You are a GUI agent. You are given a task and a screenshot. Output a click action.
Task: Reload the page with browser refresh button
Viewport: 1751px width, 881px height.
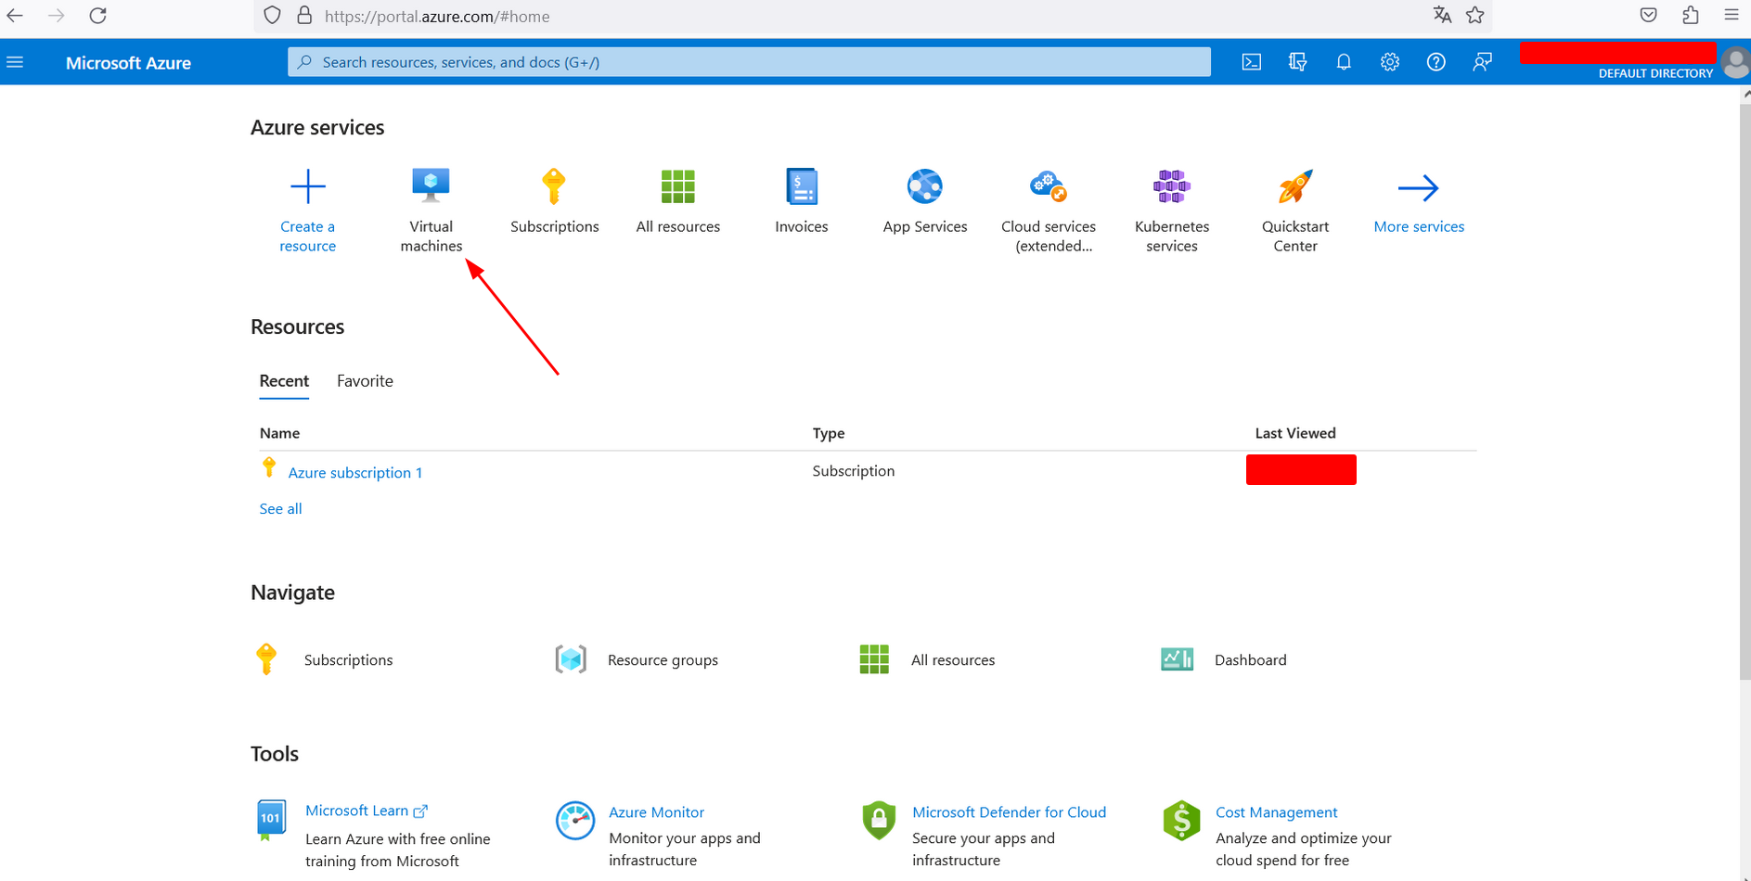point(98,16)
